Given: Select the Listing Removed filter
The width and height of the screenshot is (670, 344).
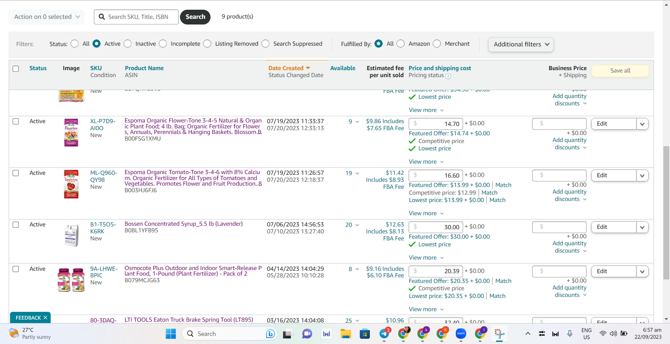Looking at the screenshot, I should coord(207,44).
